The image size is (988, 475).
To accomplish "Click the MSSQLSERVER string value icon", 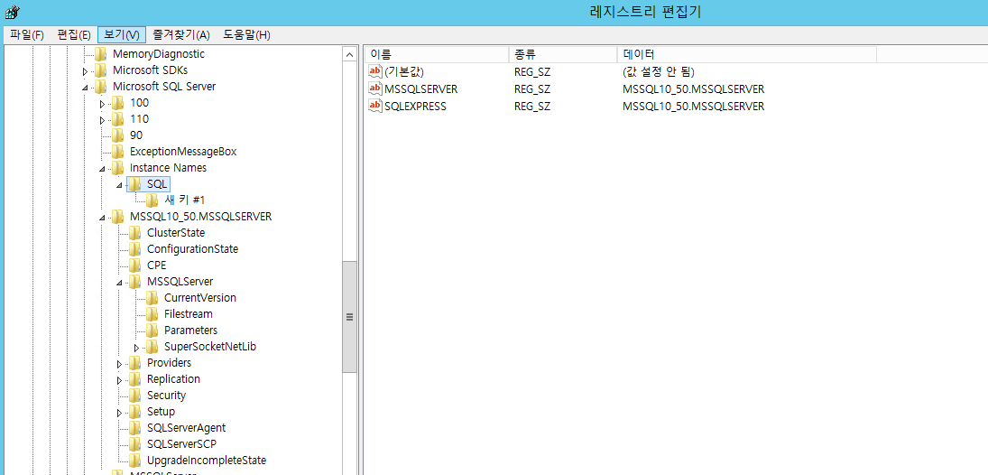I will pyautogui.click(x=375, y=89).
